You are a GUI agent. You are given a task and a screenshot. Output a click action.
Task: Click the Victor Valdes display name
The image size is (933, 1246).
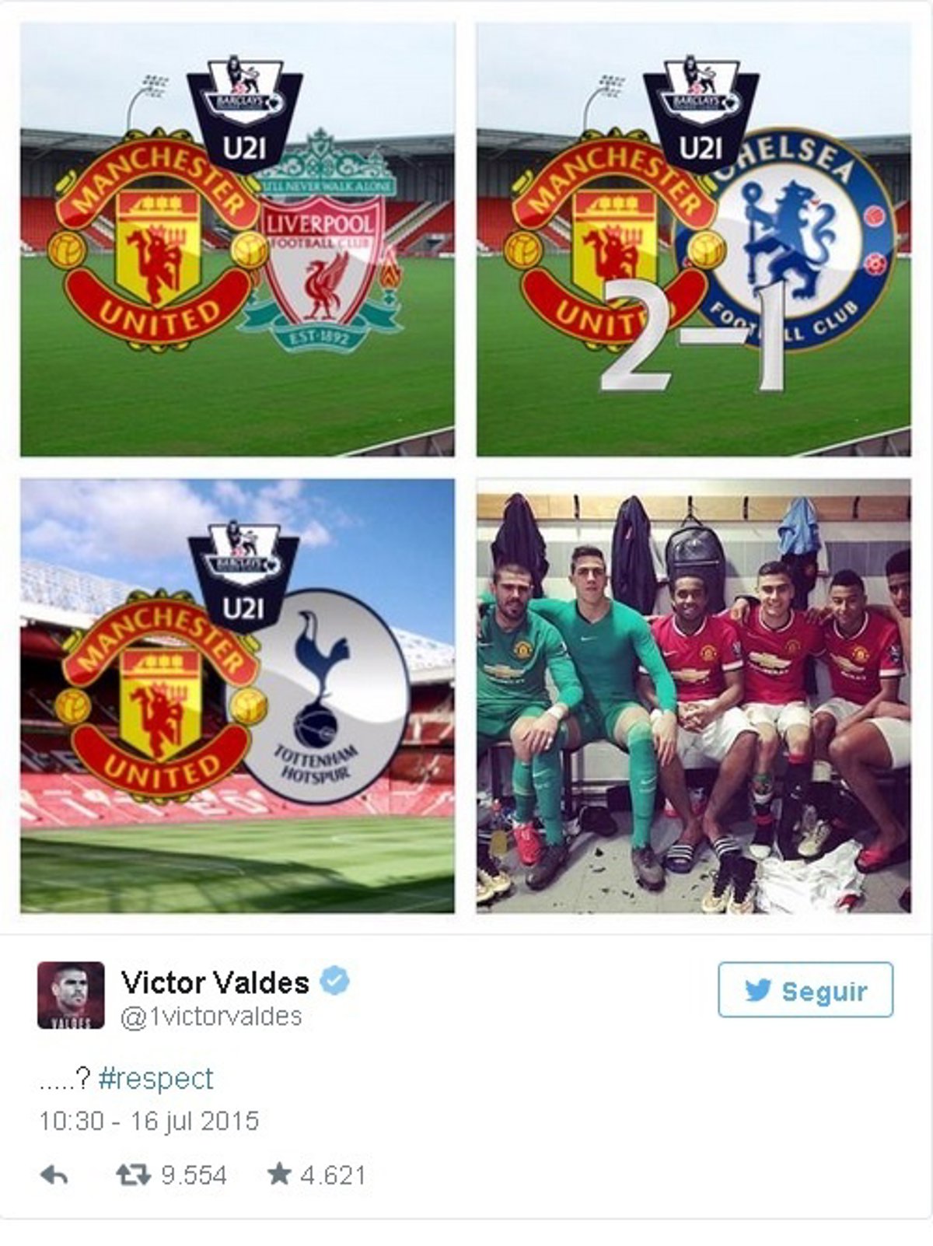[215, 982]
